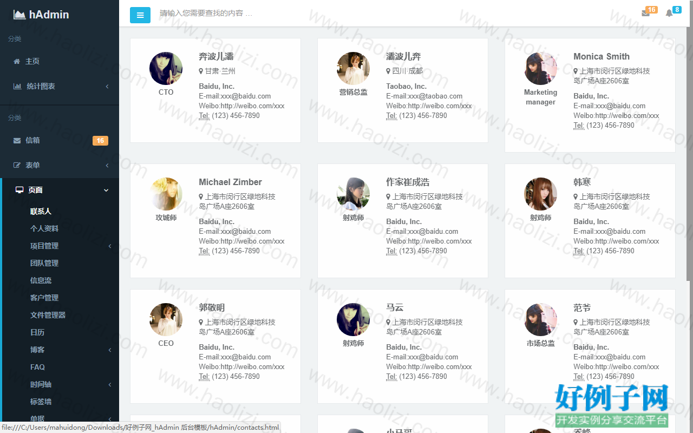693x433 pixels.
Task: Open the 灞波儿奔 contact name
Action: (x=403, y=57)
